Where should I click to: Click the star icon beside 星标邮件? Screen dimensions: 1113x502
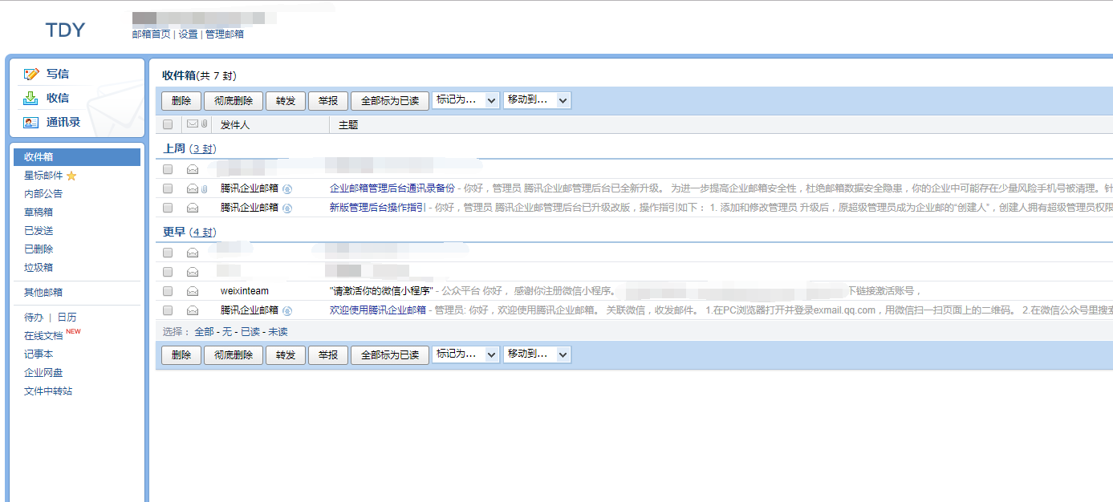71,176
